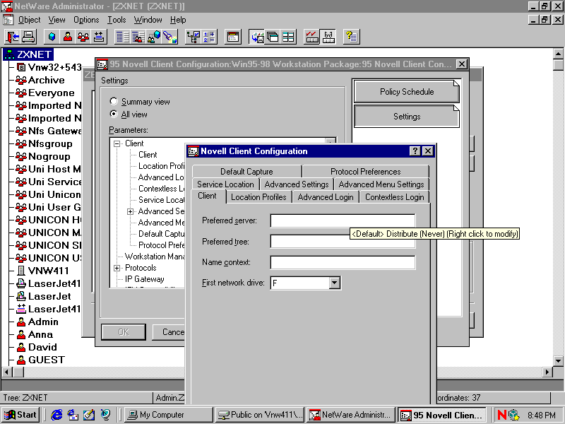Click the Sort and Include toolbar icon
Viewport: 565px width, 424px height.
tap(209, 37)
